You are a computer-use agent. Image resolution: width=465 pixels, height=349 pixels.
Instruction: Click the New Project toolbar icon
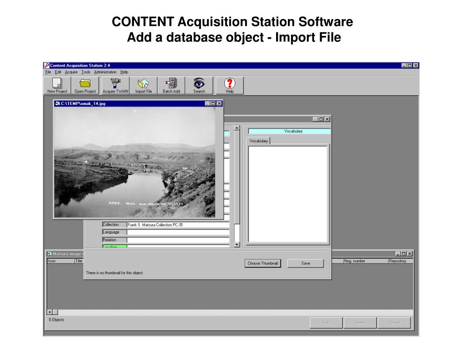(x=57, y=85)
